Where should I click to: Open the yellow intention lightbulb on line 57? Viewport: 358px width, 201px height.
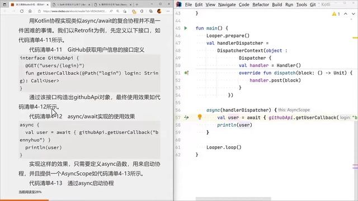click(x=200, y=117)
